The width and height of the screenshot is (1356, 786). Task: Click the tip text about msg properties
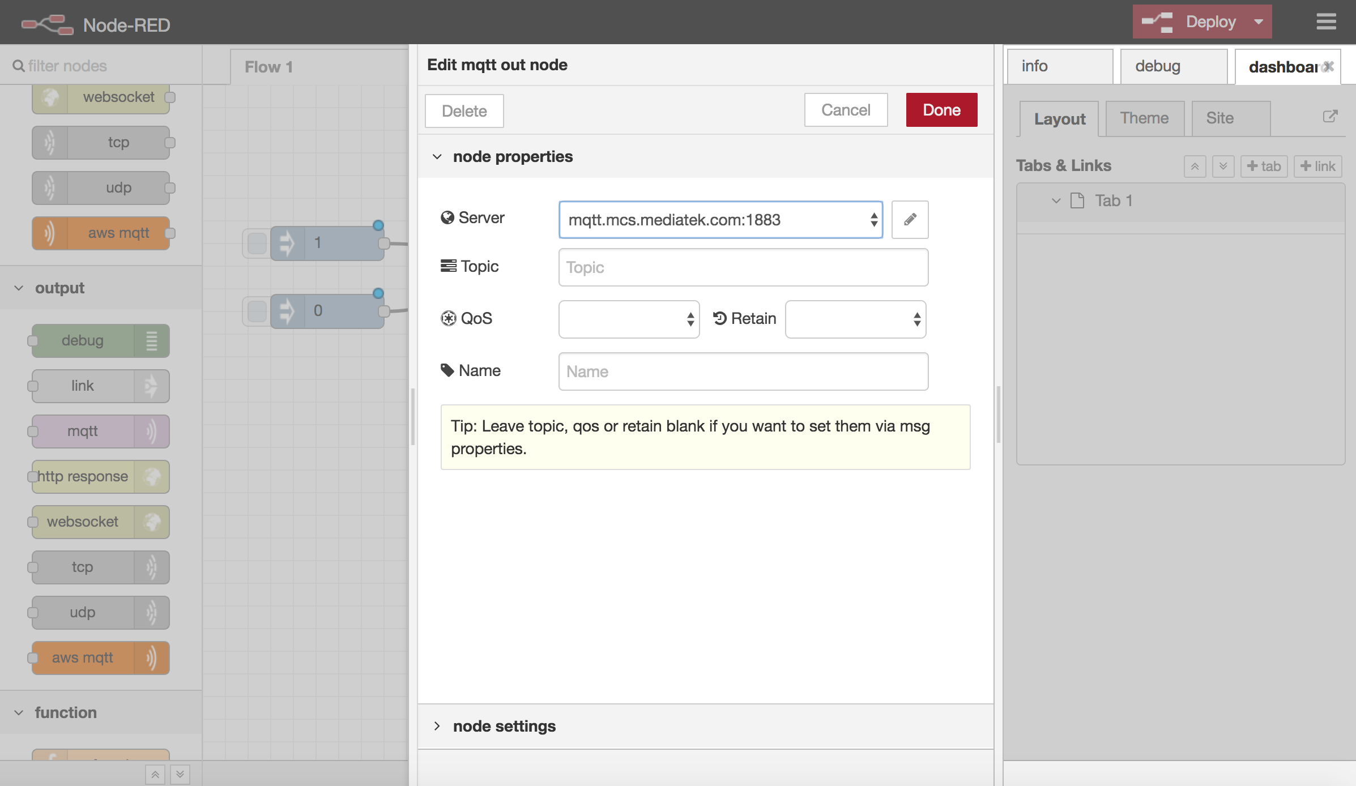(x=690, y=437)
